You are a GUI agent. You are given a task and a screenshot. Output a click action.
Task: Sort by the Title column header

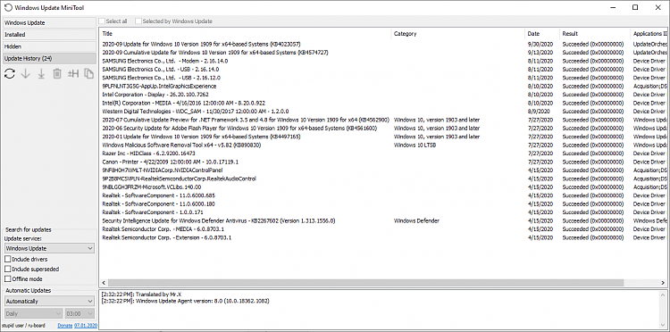tap(246, 34)
